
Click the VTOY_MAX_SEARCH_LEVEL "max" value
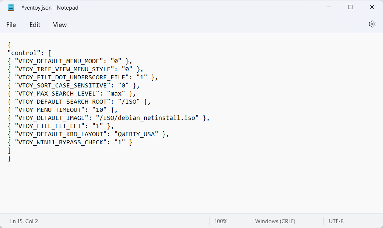[118, 94]
